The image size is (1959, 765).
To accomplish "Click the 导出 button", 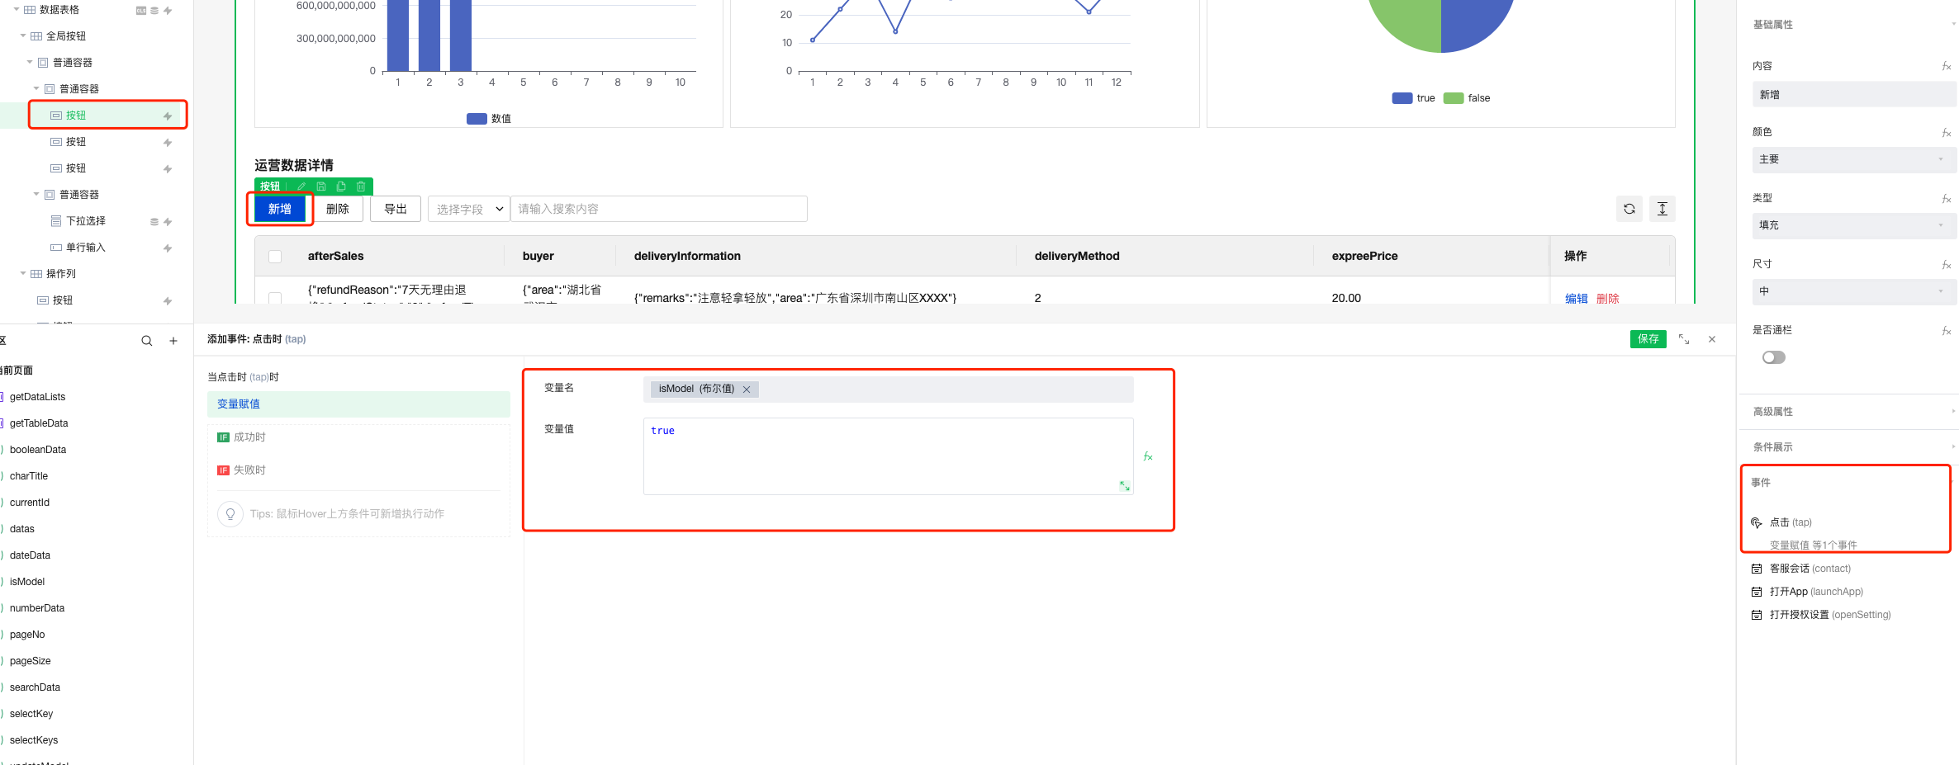I will pos(396,209).
